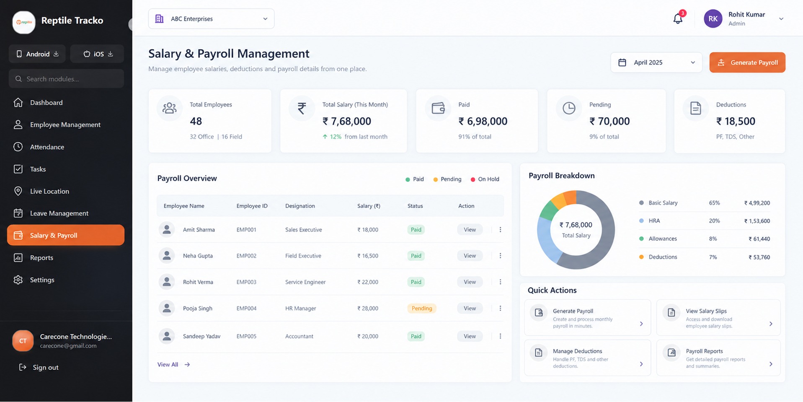The width and height of the screenshot is (803, 402).
Task: View Pooja Singh's payroll details
Action: [x=470, y=309]
